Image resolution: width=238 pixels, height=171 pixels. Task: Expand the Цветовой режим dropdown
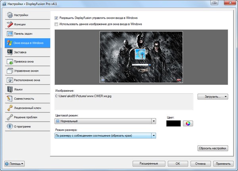(x=153, y=121)
